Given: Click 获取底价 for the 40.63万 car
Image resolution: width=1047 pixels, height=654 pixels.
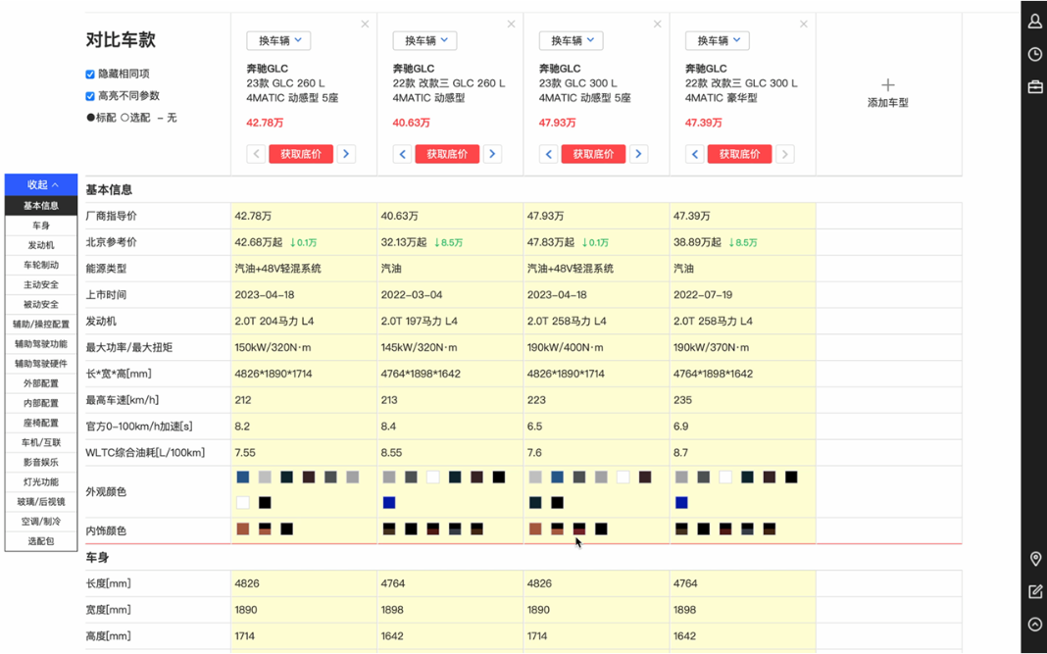Looking at the screenshot, I should pyautogui.click(x=447, y=154).
